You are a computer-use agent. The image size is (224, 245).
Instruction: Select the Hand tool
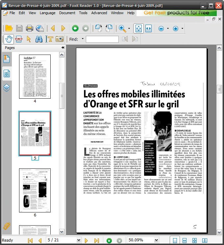coord(9,39)
